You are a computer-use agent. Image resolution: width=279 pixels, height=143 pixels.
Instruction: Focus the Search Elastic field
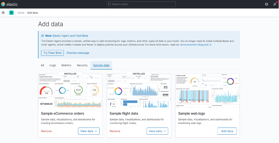click(141, 4)
